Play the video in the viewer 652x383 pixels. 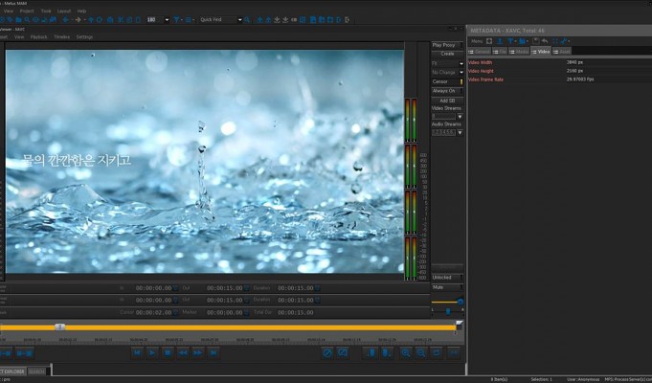(x=152, y=353)
